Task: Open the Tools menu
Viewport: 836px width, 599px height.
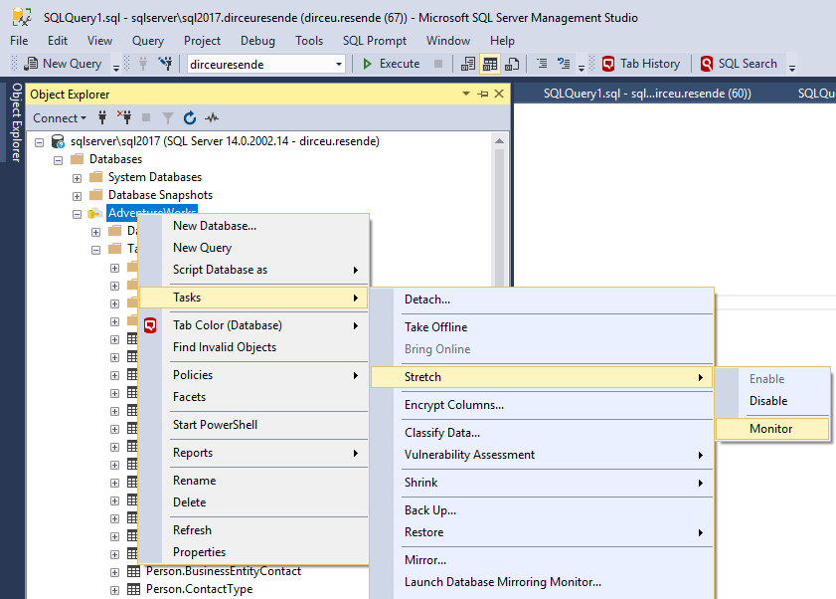Action: (309, 41)
